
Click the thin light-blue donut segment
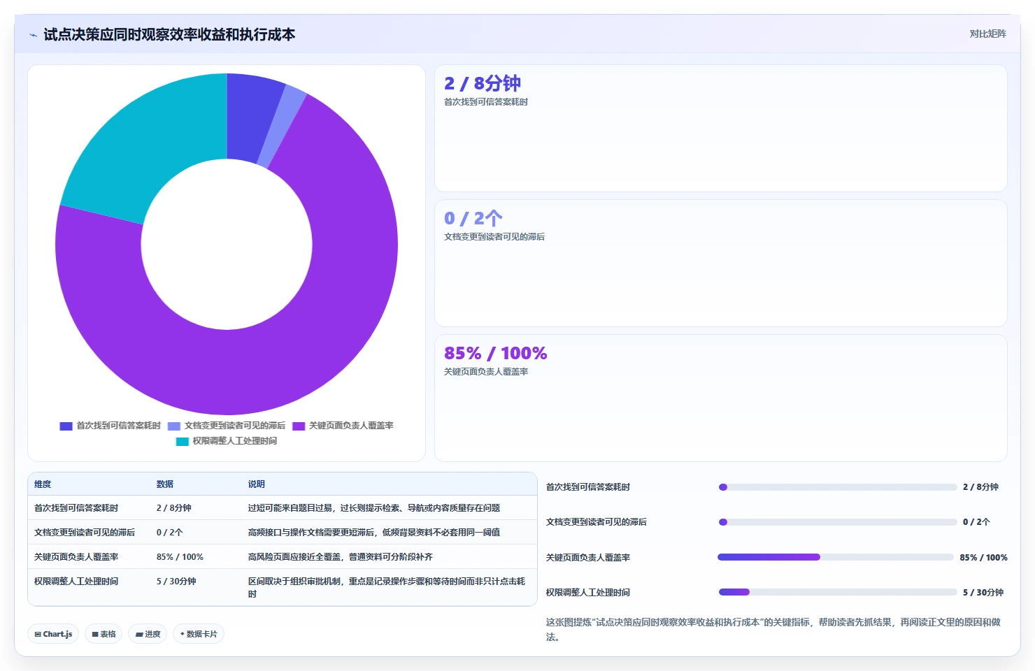[281, 127]
